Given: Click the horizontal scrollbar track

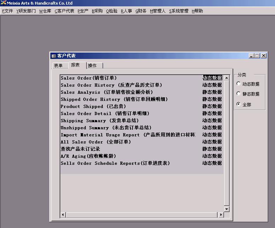Looking at the screenshot, I should tap(142, 215).
